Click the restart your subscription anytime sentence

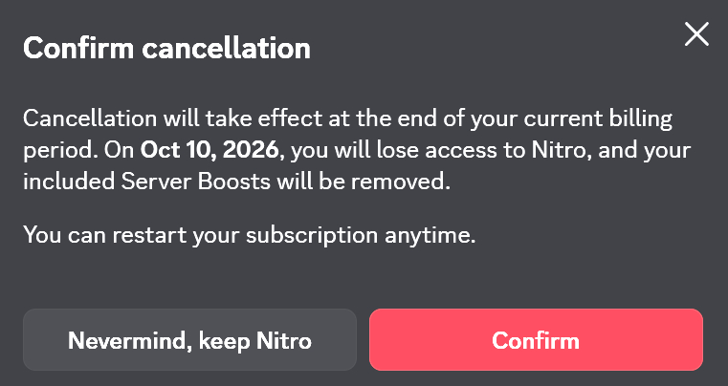point(249,235)
